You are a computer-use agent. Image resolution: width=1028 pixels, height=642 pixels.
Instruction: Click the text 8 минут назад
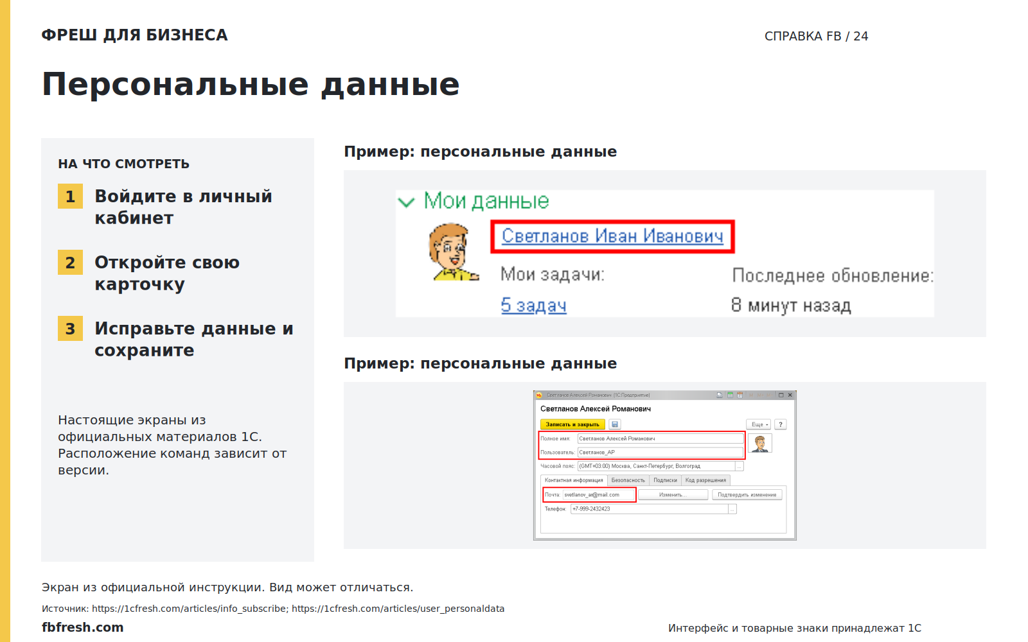[x=791, y=306]
